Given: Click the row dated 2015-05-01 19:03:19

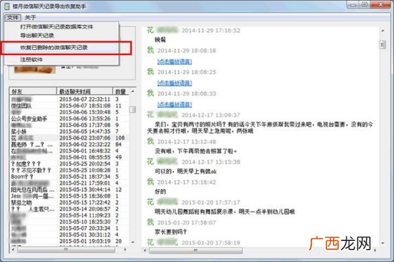Looking at the screenshot, I should (70, 241).
